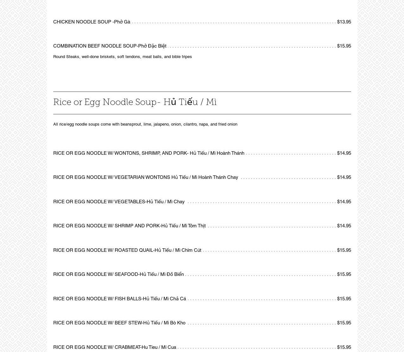Select the Crabmeat noodle item
Image resolution: width=404 pixels, height=352 pixels.
click(115, 347)
